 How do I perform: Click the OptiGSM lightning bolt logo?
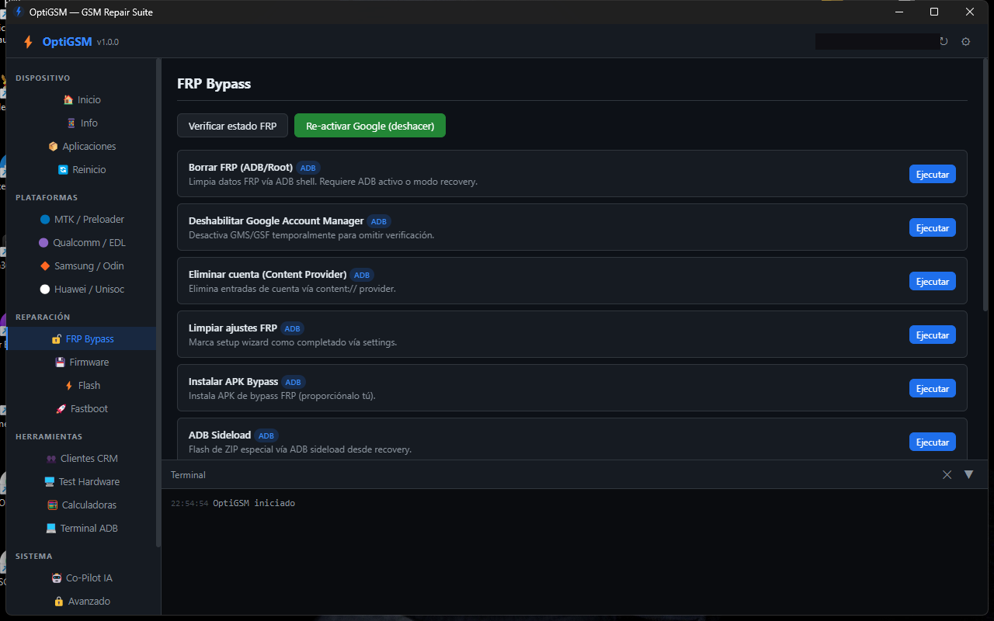28,42
